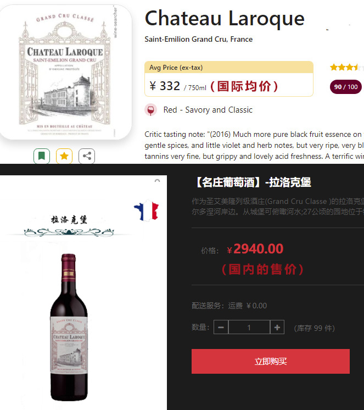
Task: Click the red 立即购买 buy button
Action: coord(271,361)
